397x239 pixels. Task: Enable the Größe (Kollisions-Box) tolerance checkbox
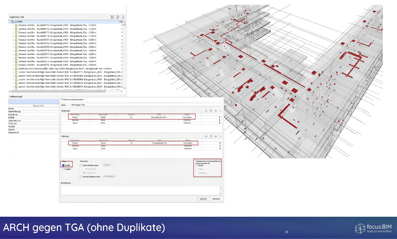pyautogui.click(x=81, y=165)
